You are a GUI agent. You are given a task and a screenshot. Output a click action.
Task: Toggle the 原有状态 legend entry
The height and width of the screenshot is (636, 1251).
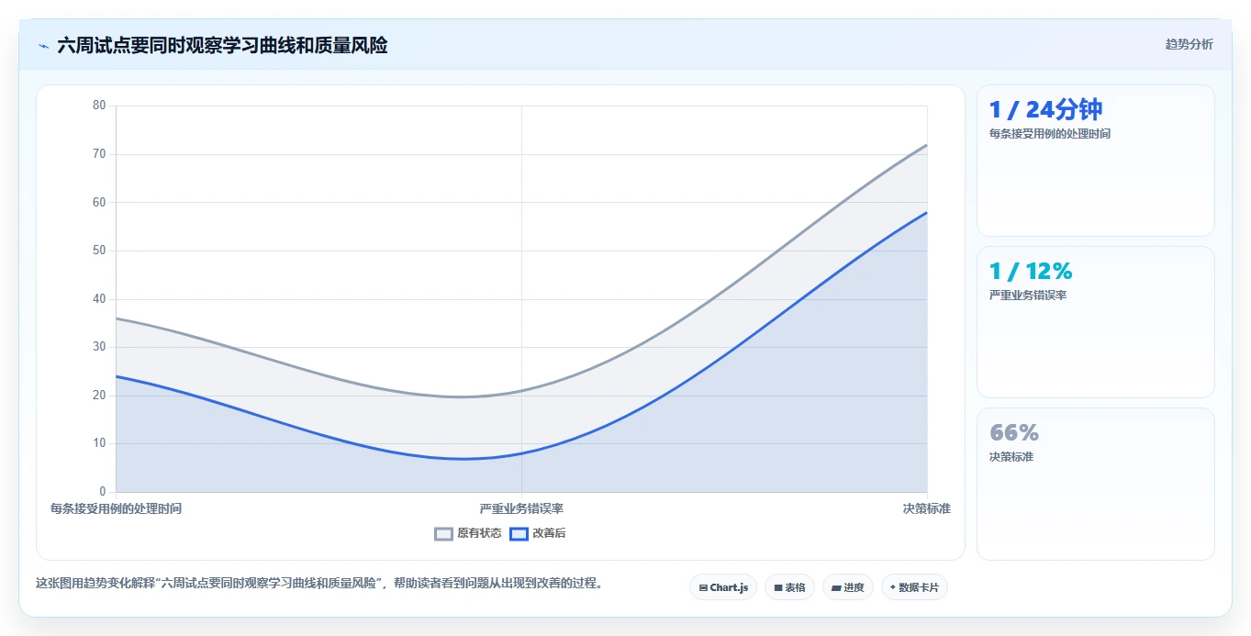coord(468,533)
